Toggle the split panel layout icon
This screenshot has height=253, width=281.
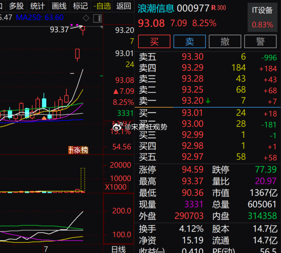pyautogui.click(x=98, y=18)
